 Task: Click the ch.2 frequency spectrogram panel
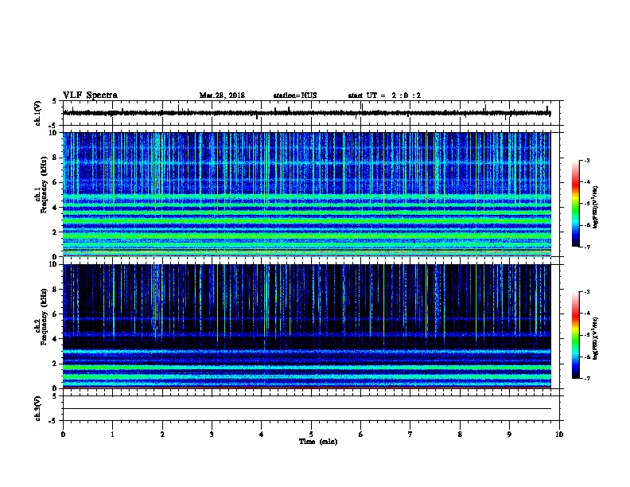point(306,326)
